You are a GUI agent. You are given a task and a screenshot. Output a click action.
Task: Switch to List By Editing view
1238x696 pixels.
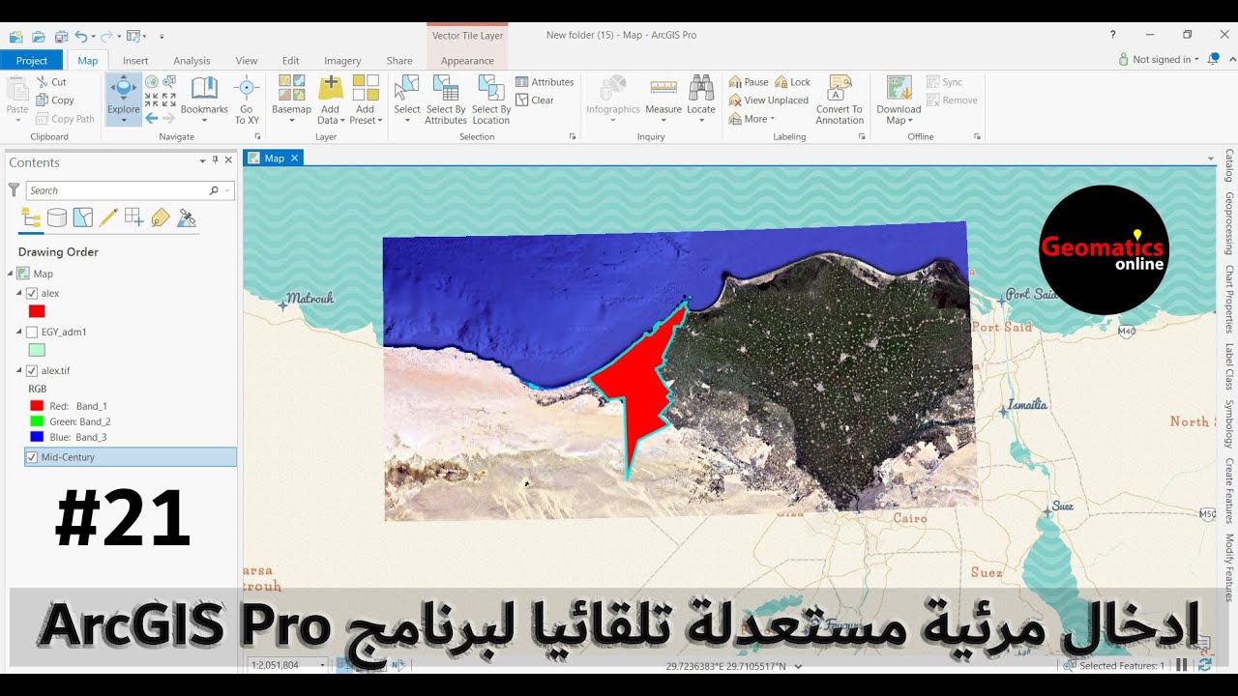[108, 217]
